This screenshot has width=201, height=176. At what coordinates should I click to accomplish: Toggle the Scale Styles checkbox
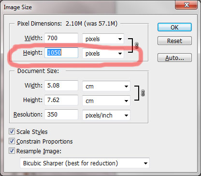pos(12,132)
